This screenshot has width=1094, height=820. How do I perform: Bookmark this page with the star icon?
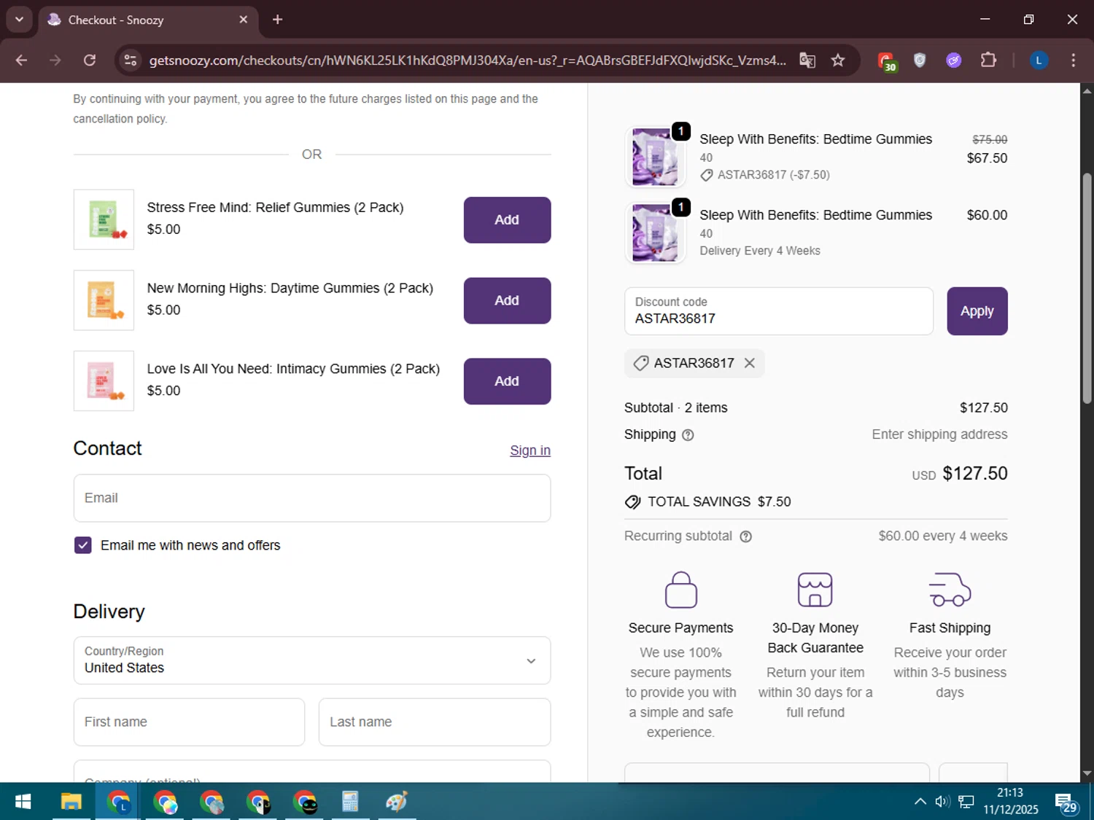coord(838,60)
